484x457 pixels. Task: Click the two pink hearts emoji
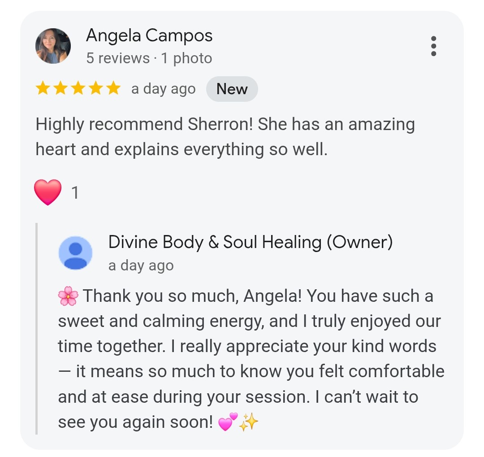228,422
